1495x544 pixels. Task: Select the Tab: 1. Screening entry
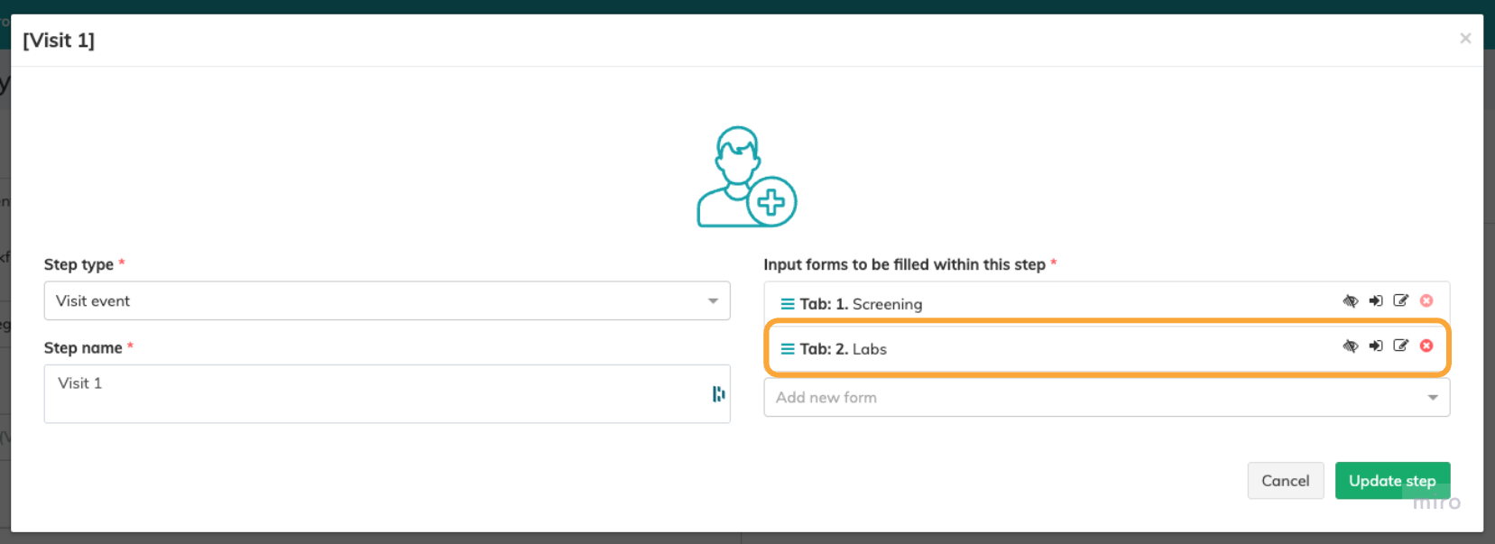(861, 304)
